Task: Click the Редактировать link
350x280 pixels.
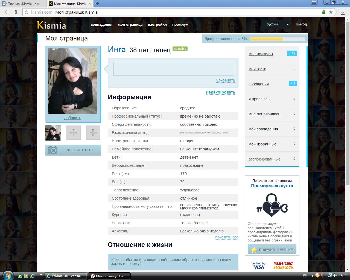Action: click(x=220, y=92)
